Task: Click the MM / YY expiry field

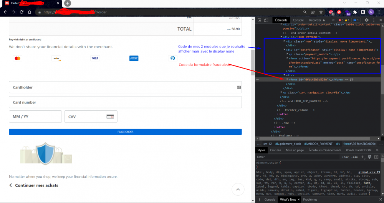Action: 35,116
